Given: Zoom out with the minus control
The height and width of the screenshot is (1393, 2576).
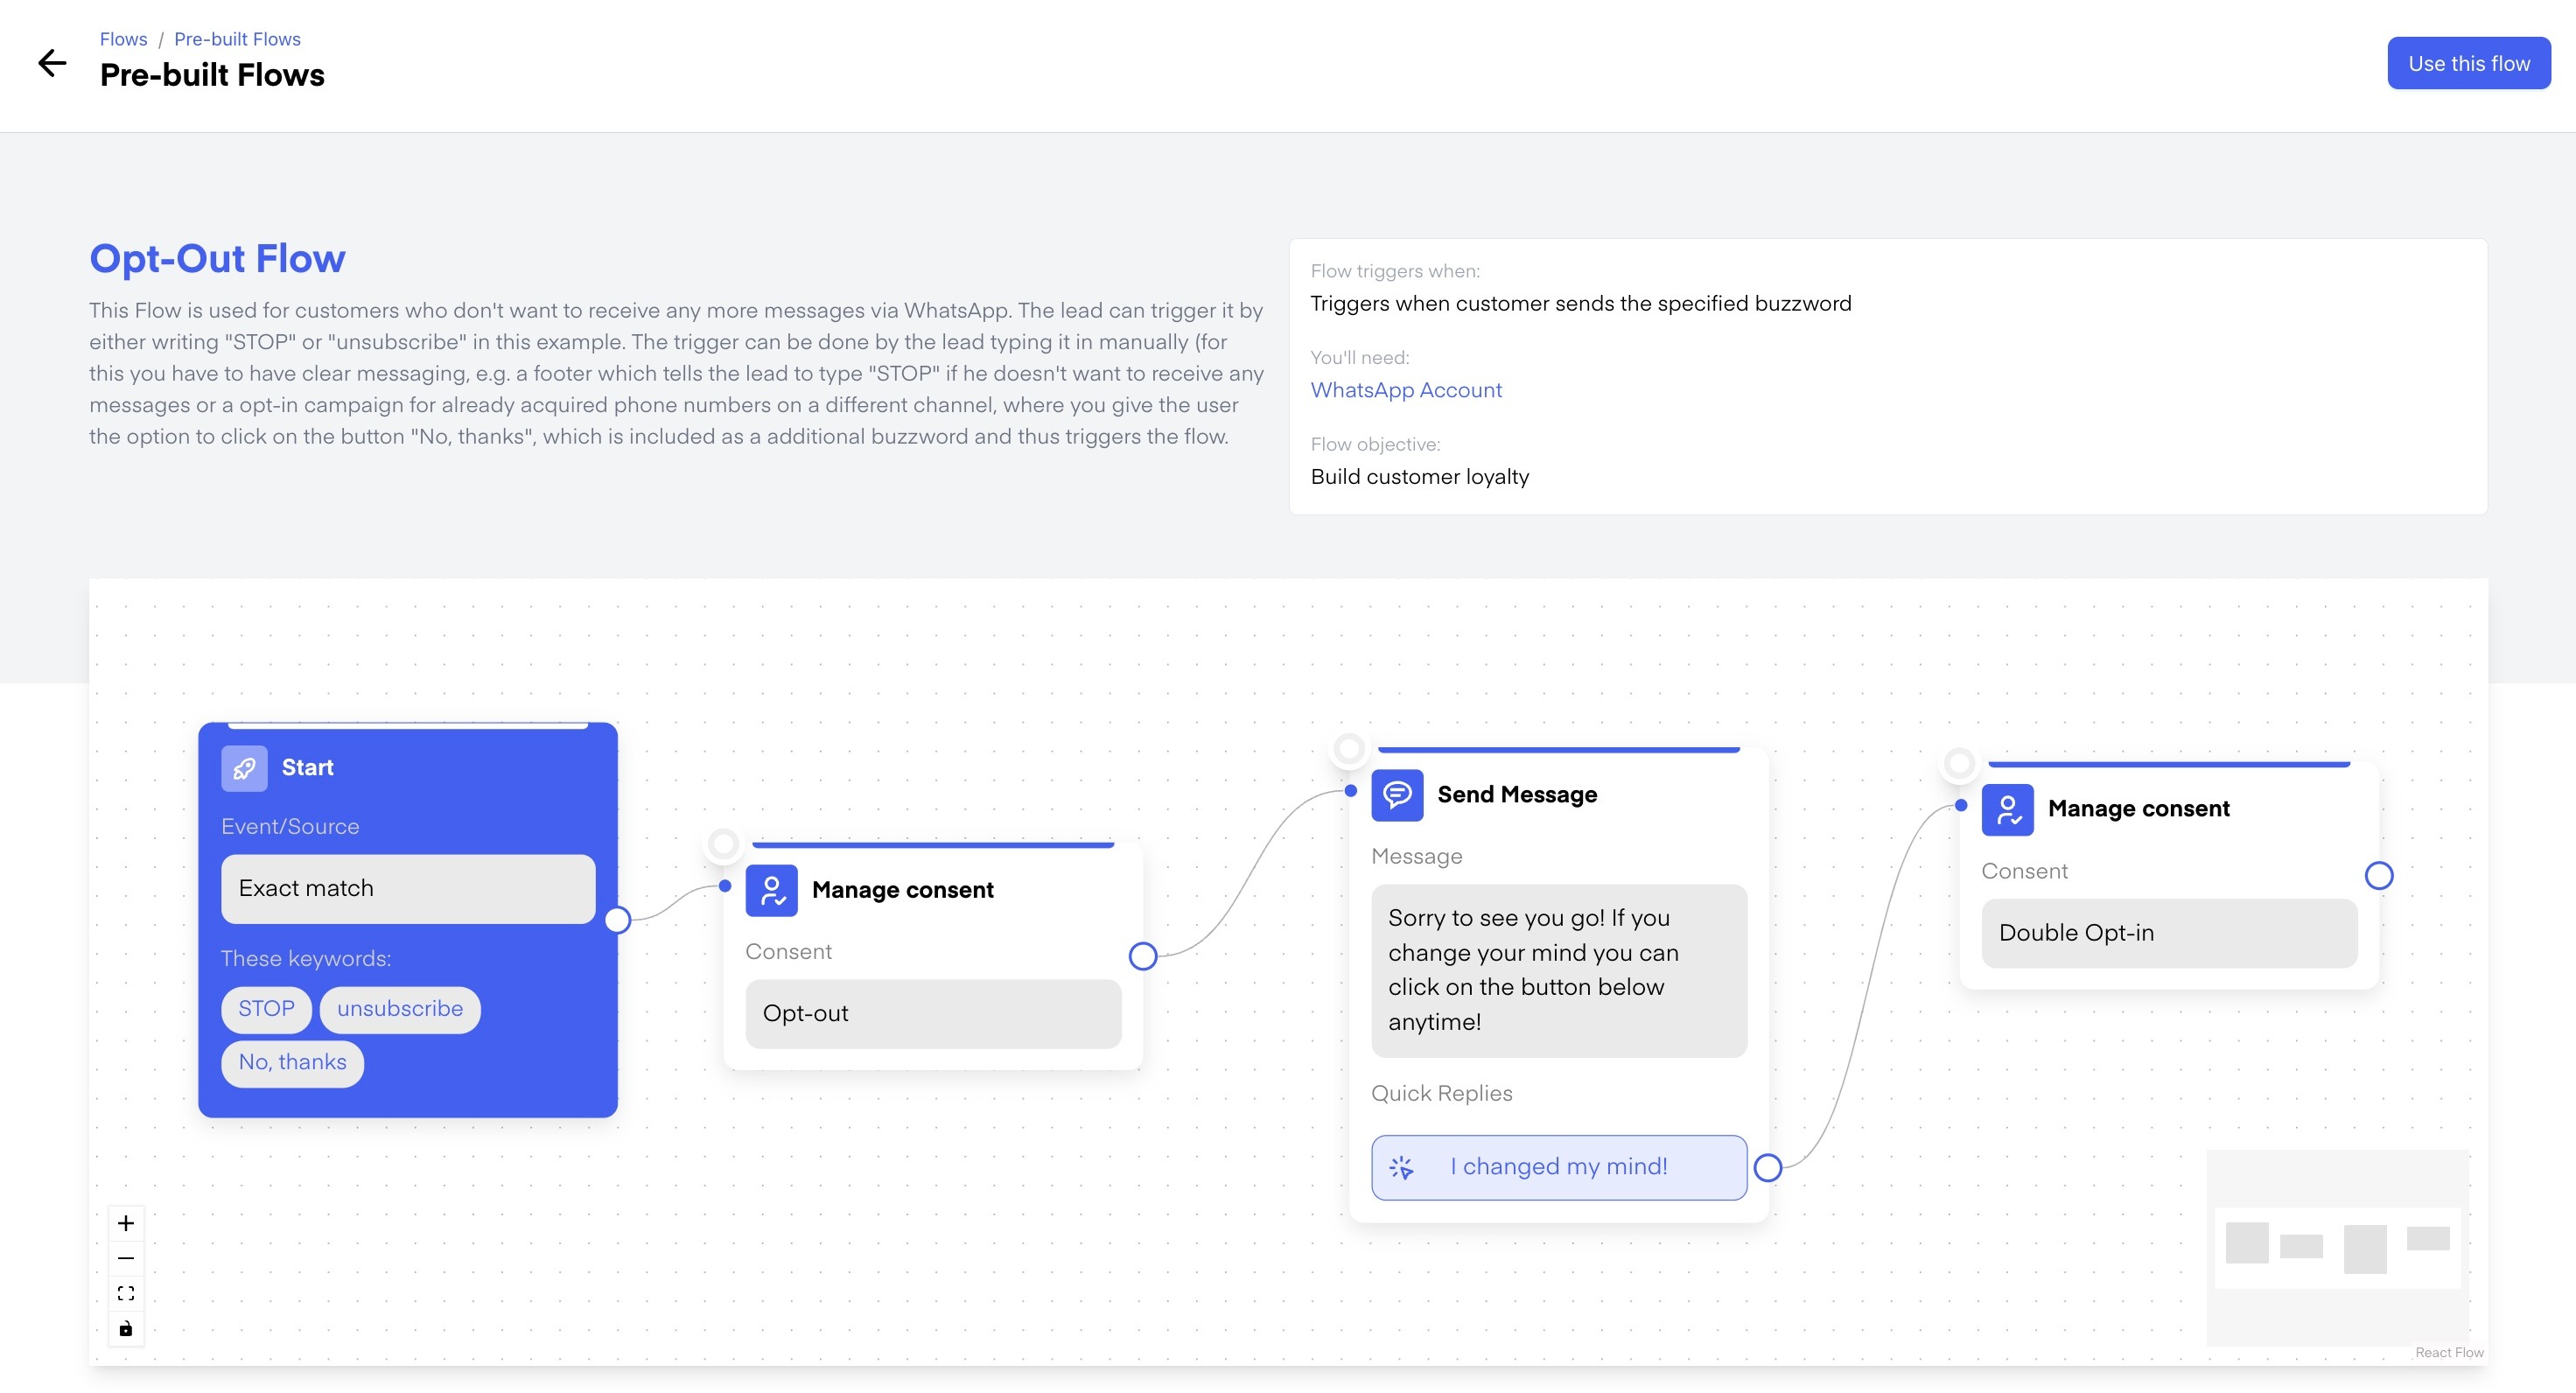Looking at the screenshot, I should coord(126,1258).
